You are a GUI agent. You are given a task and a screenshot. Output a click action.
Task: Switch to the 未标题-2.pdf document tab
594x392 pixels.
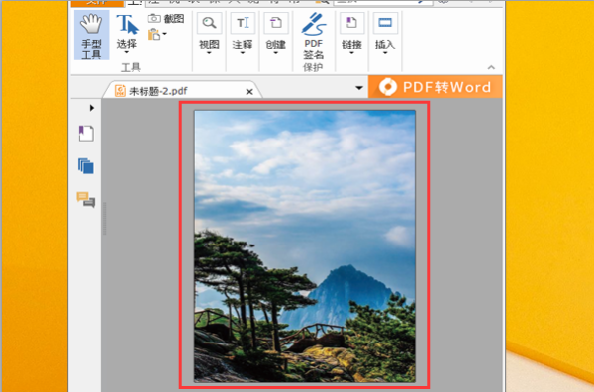point(182,91)
